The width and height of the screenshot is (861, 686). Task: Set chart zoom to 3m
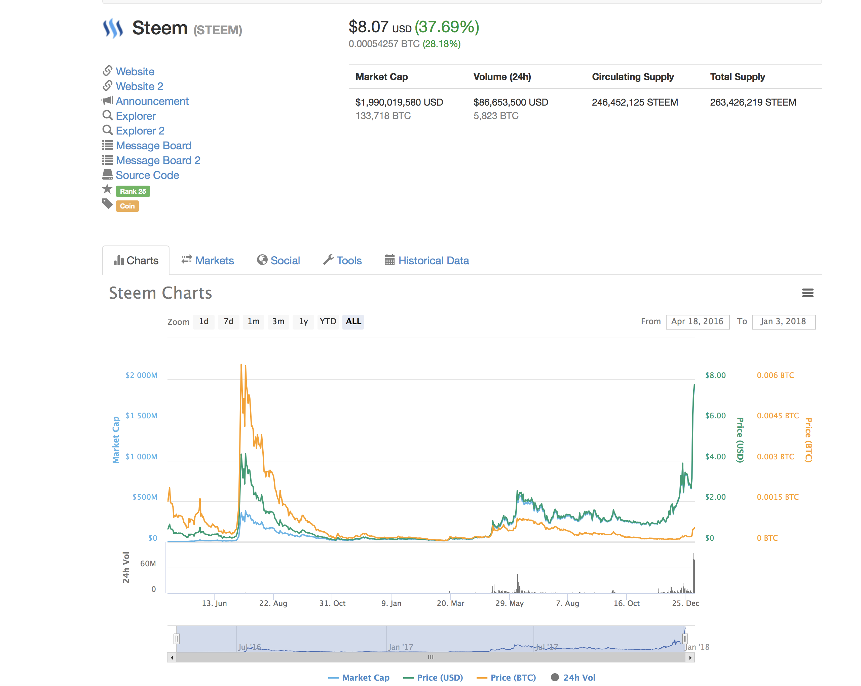[x=278, y=321]
